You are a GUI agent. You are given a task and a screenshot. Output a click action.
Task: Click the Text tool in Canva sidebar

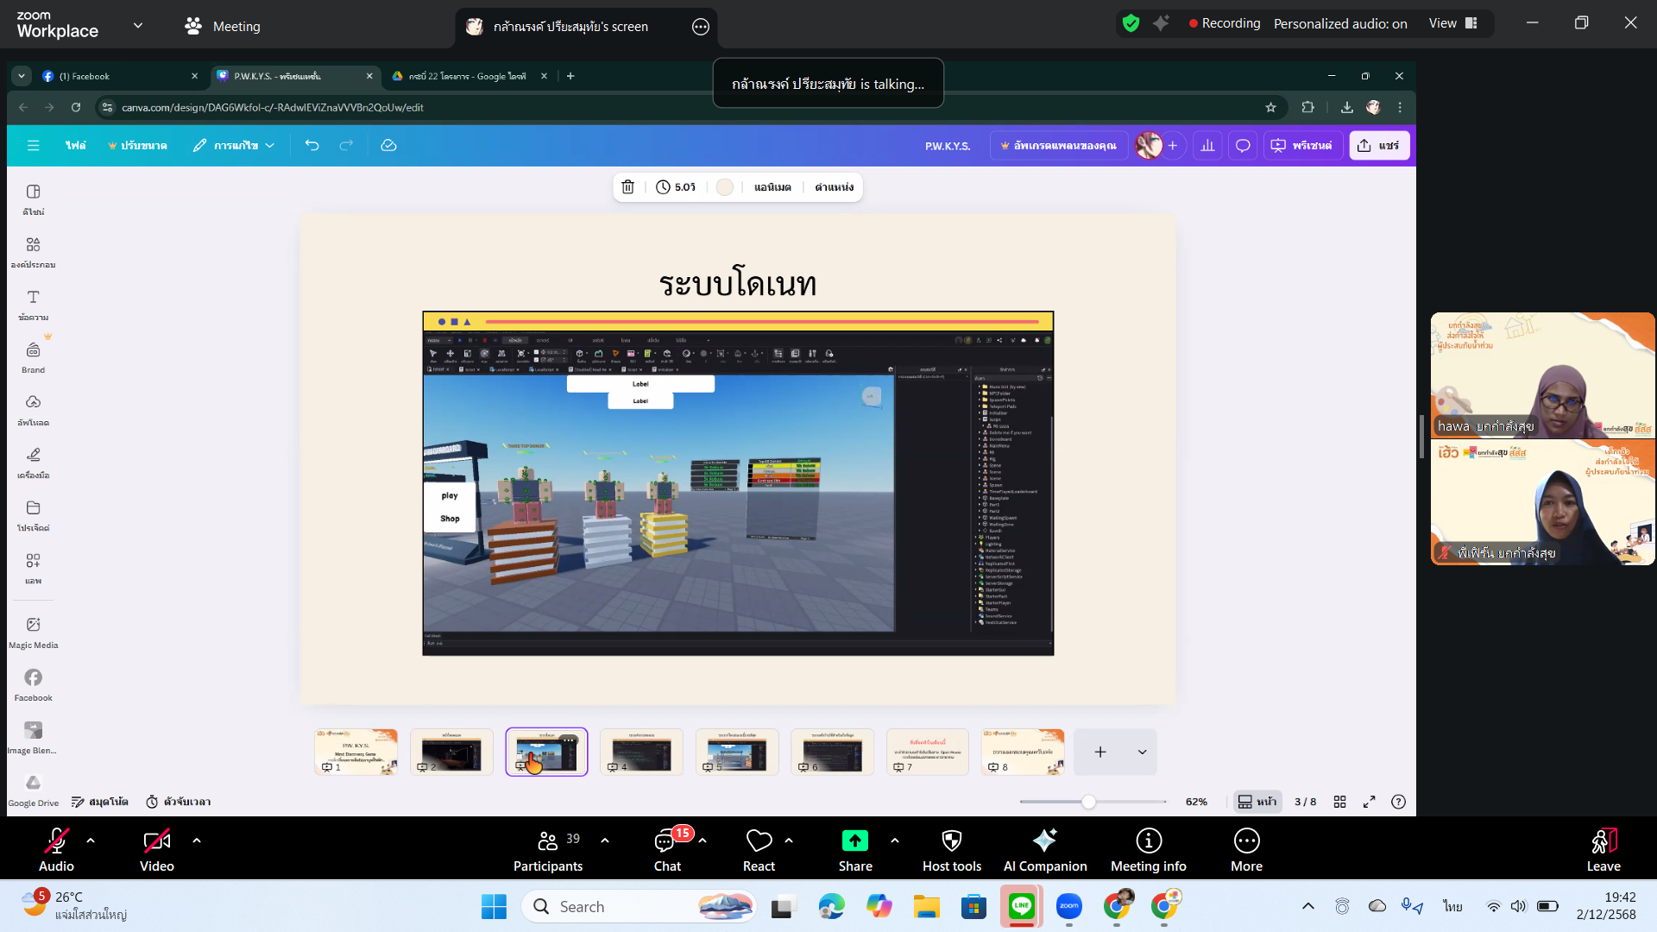coord(33,304)
